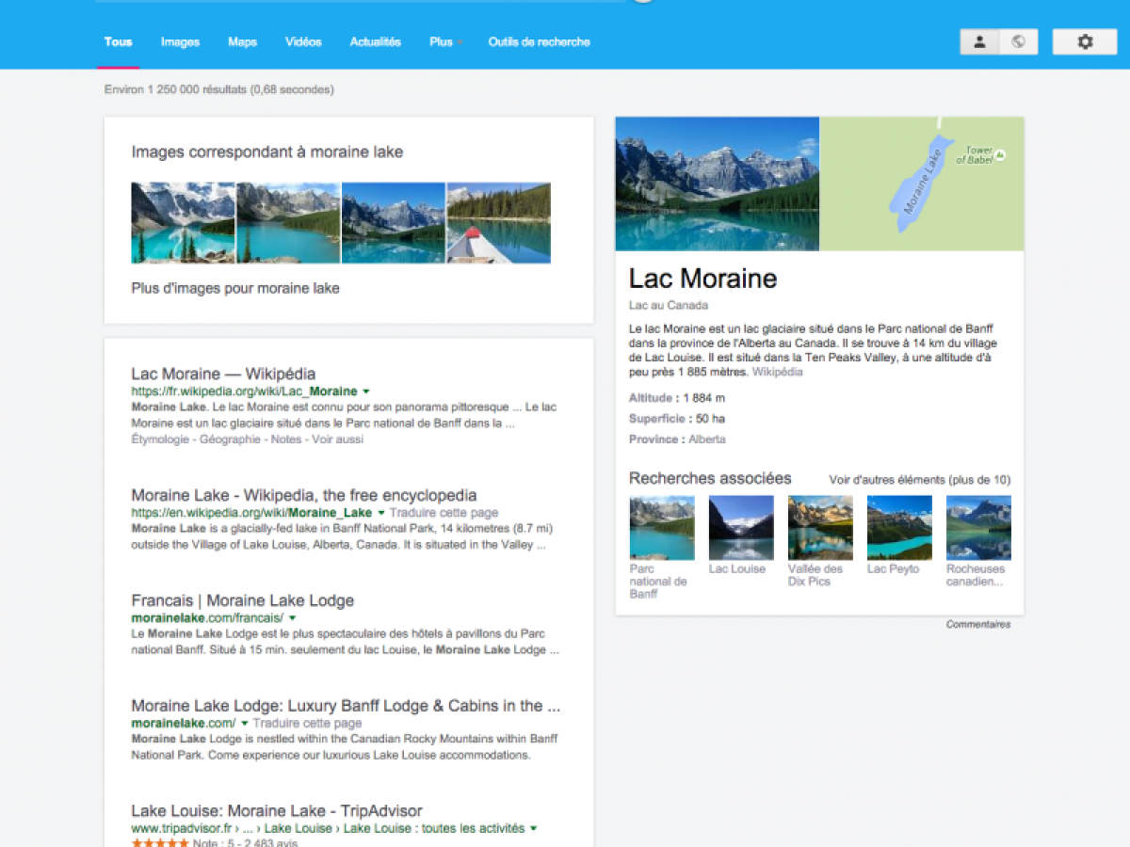This screenshot has height=847, width=1130.
Task: Click the settings gear icon
Action: pyautogui.click(x=1085, y=41)
